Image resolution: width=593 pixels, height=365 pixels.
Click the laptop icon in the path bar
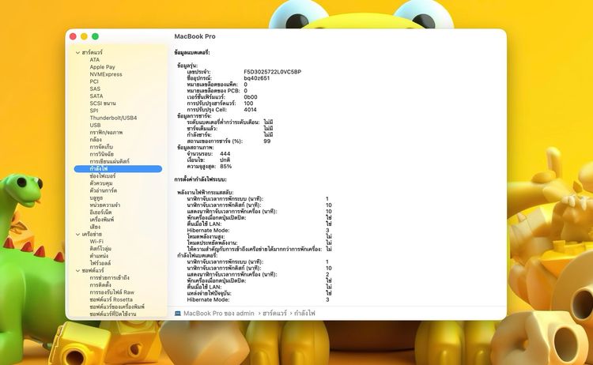point(178,313)
